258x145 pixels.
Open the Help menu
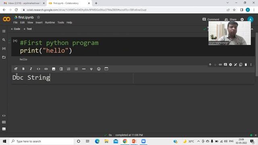(69, 23)
